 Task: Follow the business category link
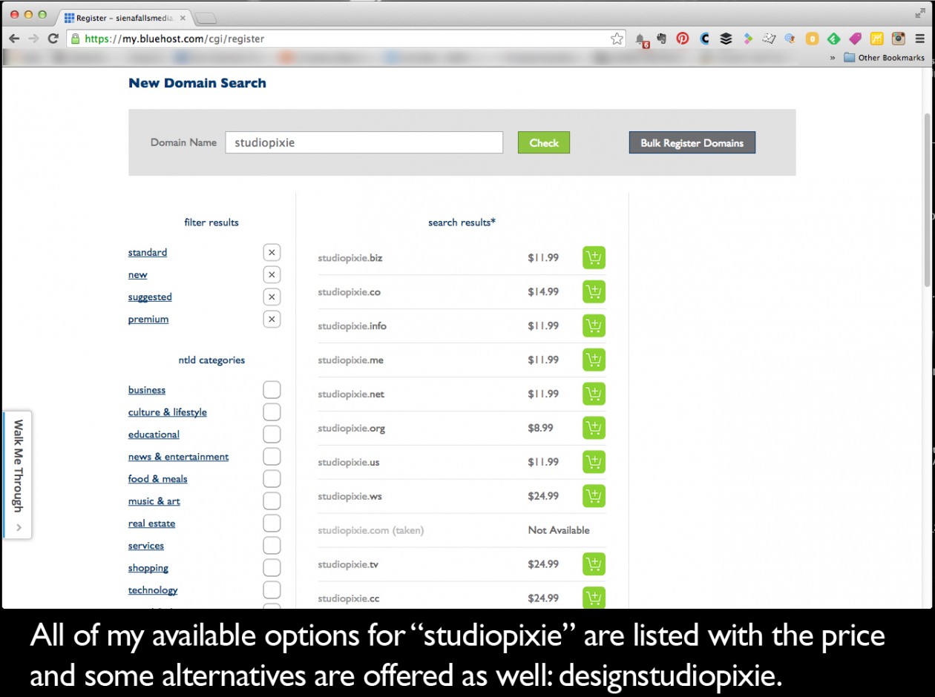coord(147,390)
